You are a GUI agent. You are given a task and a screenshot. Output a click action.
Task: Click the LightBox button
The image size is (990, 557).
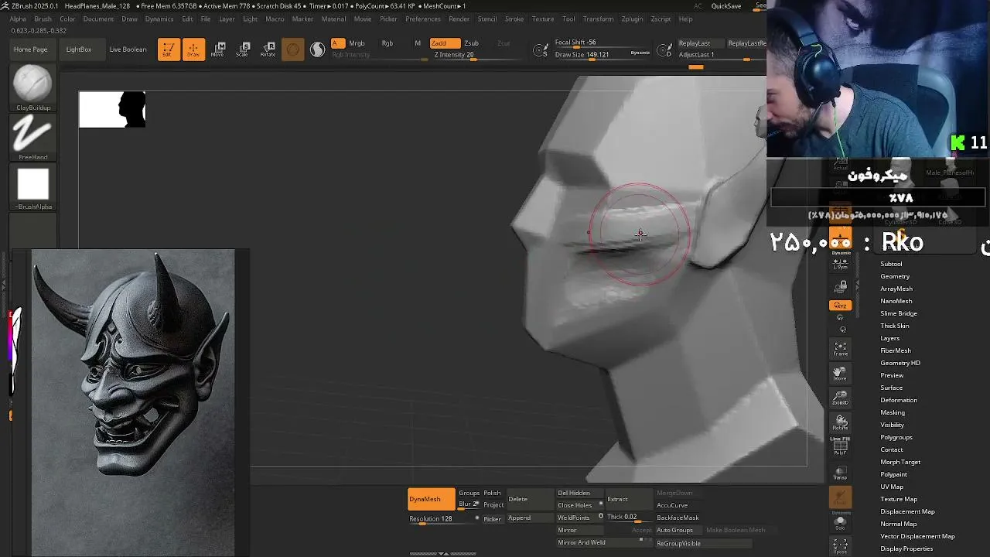(x=79, y=50)
